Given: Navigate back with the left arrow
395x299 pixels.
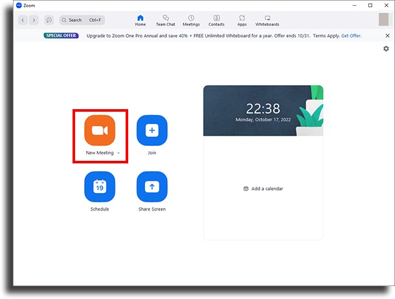Looking at the screenshot, I should click(x=23, y=20).
